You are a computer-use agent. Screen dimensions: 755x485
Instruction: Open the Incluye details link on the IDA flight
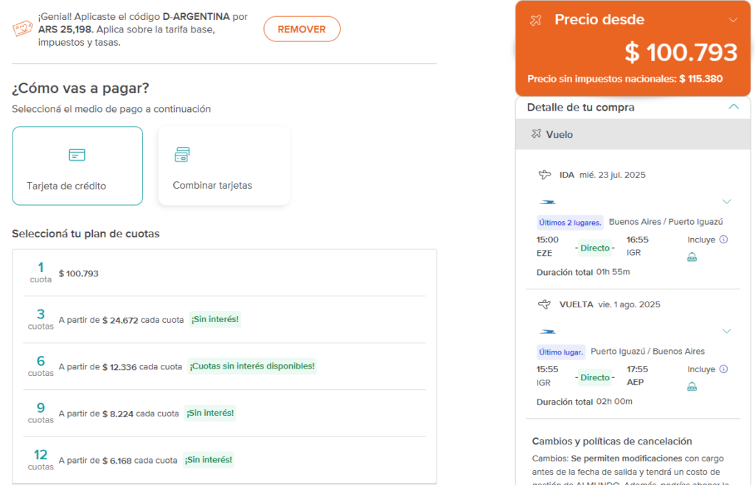pyautogui.click(x=706, y=240)
